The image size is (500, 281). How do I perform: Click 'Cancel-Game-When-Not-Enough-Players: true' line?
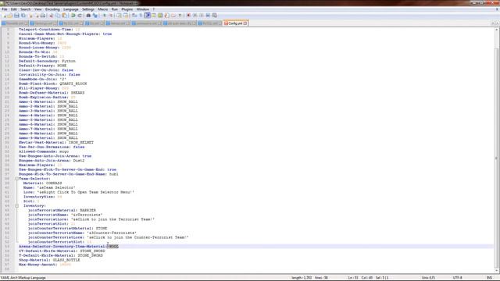(65, 34)
